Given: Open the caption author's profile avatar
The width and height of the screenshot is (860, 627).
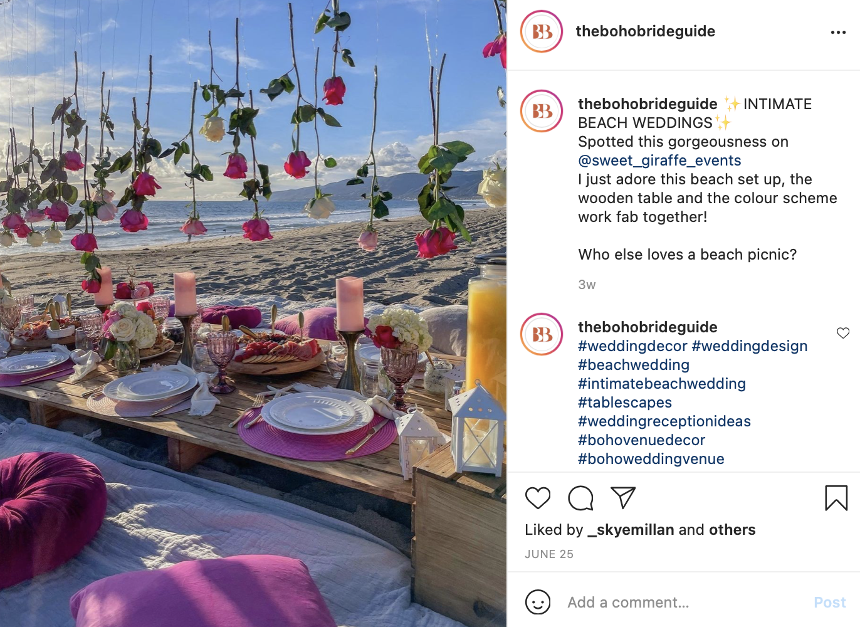Looking at the screenshot, I should click(x=542, y=111).
